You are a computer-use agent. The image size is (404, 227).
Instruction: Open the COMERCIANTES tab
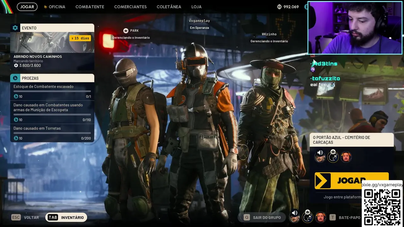pyautogui.click(x=130, y=7)
